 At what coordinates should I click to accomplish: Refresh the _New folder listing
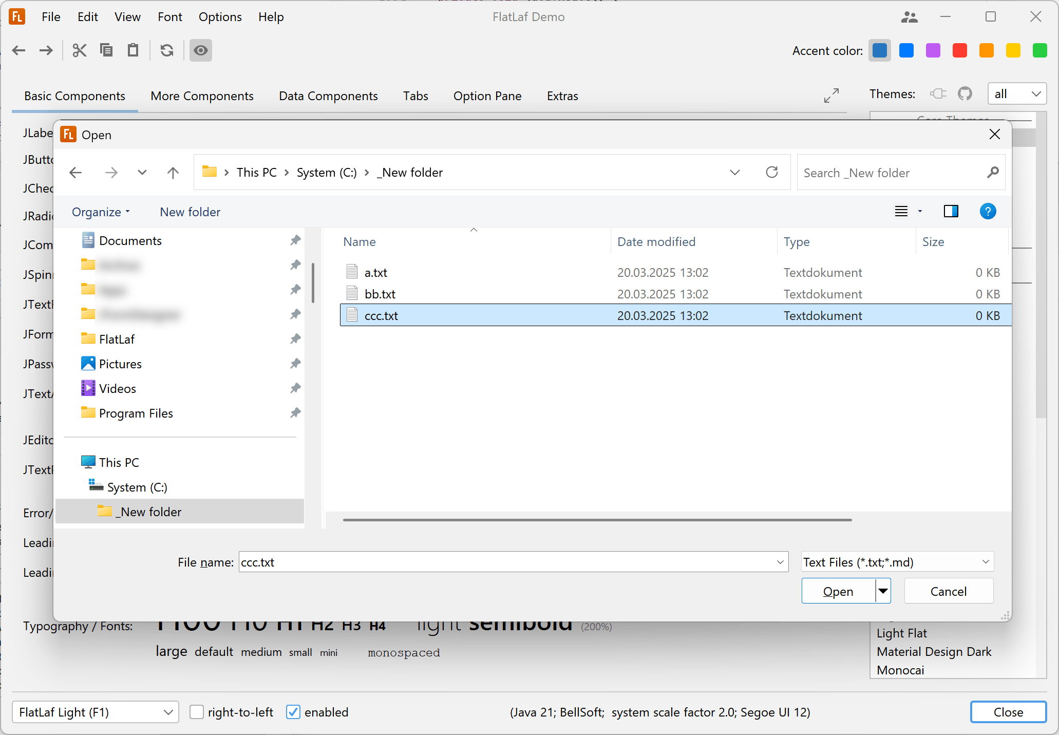coord(772,172)
